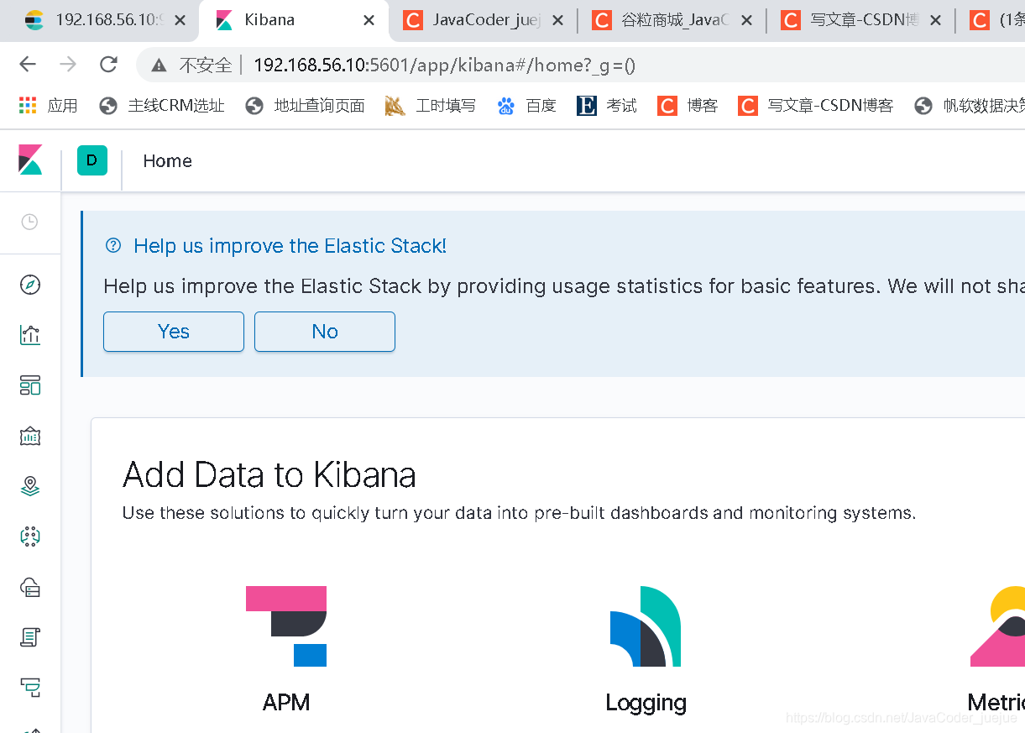Click Yes to share usage statistics
The width and height of the screenshot is (1025, 733).
coord(174,332)
